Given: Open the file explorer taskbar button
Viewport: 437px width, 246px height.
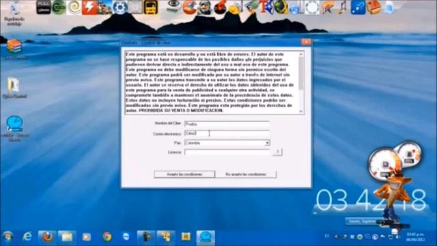Looking at the screenshot, I should 67,237.
